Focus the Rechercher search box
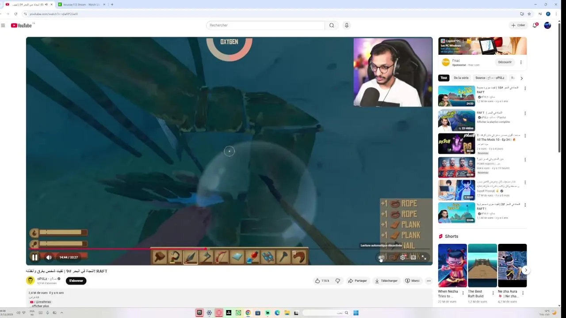Image resolution: width=566 pixels, height=318 pixels. point(265,25)
